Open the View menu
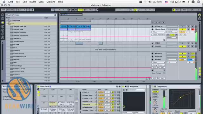Screen dimensions: 203x114 click(41, 2)
